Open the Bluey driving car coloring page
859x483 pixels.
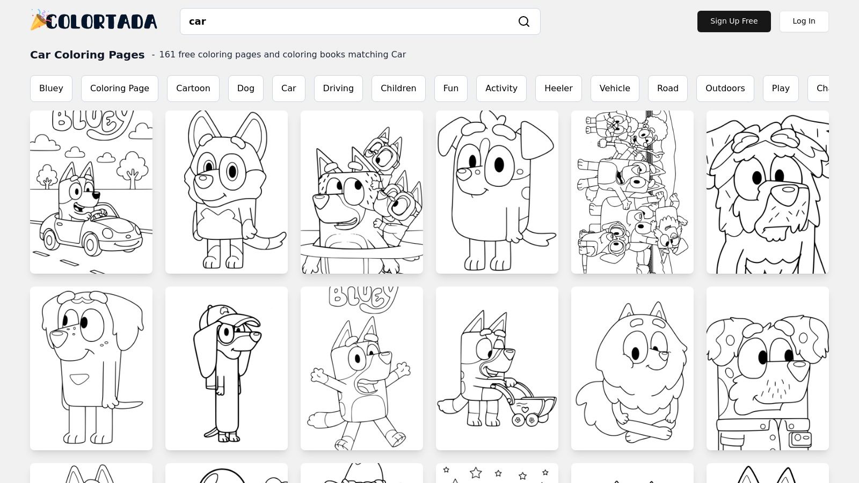[x=91, y=192]
